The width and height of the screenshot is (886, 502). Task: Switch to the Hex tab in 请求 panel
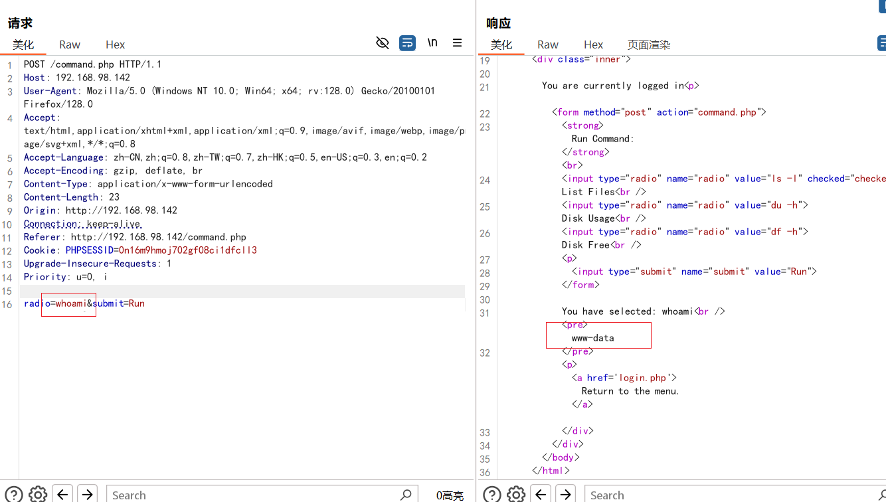[x=116, y=44]
